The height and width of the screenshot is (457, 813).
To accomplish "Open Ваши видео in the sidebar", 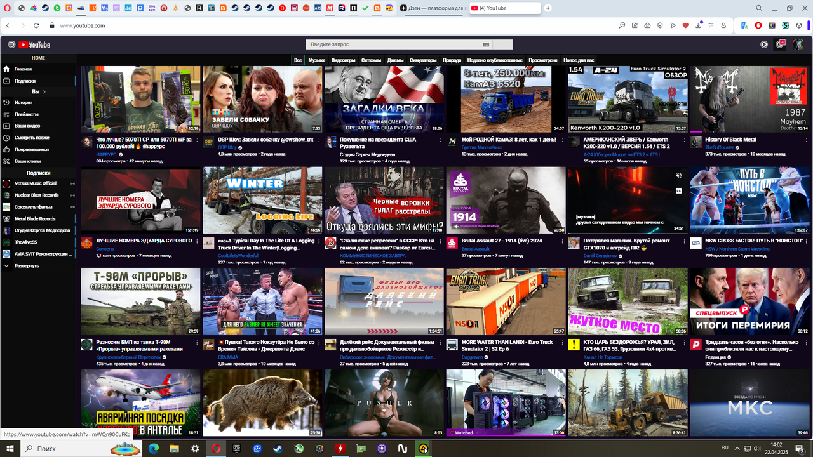I will tap(38, 126).
